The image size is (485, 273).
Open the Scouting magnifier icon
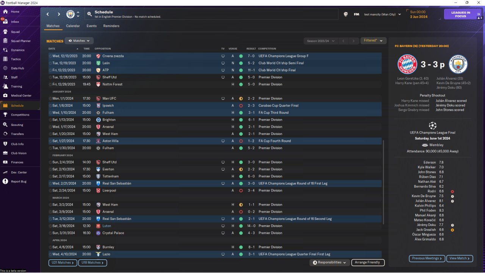(x=5, y=125)
